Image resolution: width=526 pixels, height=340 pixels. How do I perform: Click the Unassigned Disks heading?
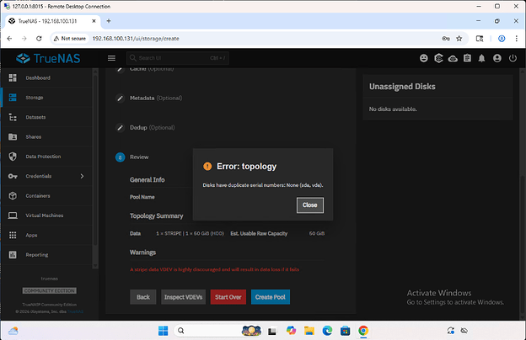click(402, 87)
